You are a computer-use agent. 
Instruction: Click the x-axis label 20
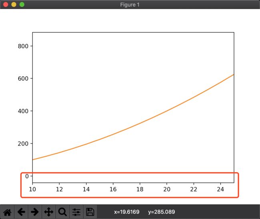167,189
